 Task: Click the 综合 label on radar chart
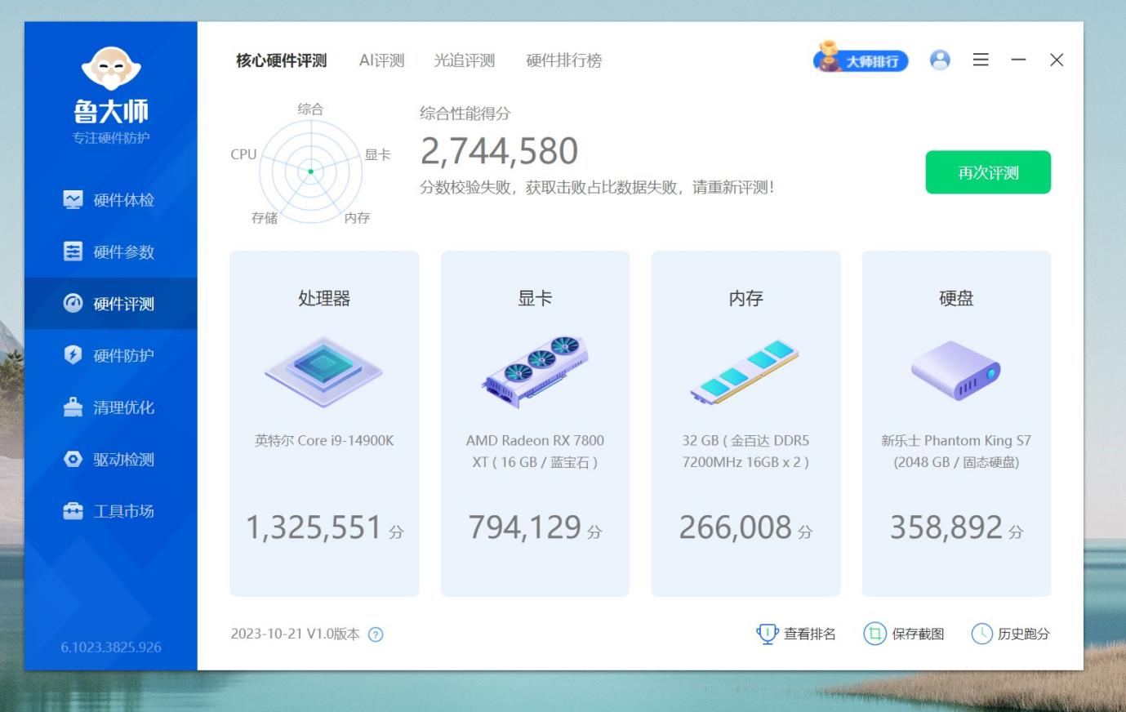coord(310,109)
